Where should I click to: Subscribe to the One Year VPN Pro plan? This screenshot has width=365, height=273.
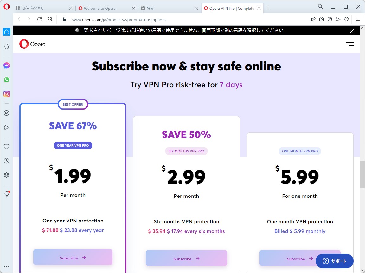73,257
